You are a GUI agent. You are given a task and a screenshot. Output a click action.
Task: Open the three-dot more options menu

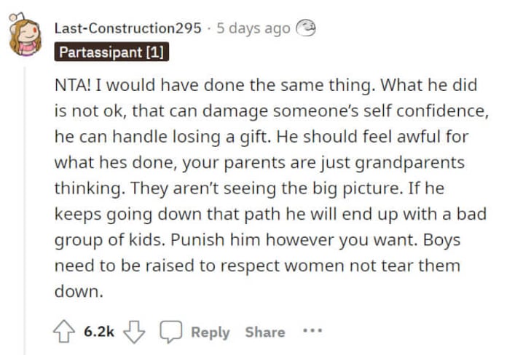click(x=312, y=331)
